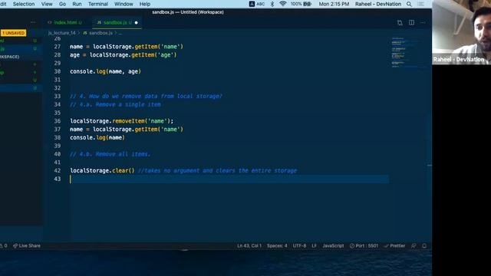Viewport: 491px width, 276px height.
Task: Change LF end of line sequence
Action: (x=314, y=245)
